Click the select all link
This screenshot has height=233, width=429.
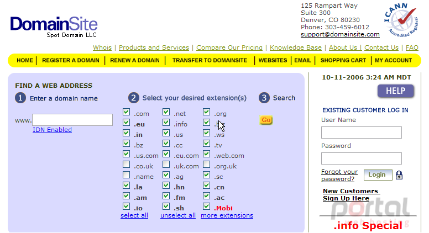(x=134, y=215)
